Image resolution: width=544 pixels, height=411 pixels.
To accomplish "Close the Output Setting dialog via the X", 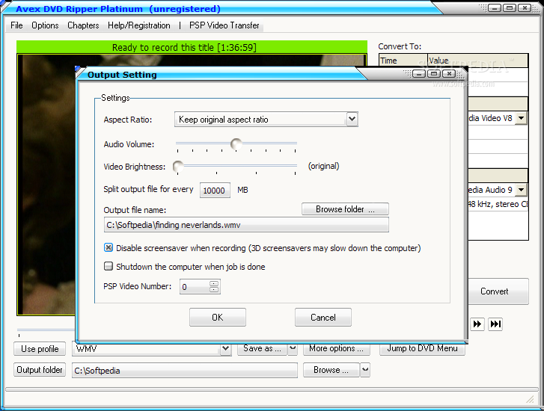I will [449, 73].
